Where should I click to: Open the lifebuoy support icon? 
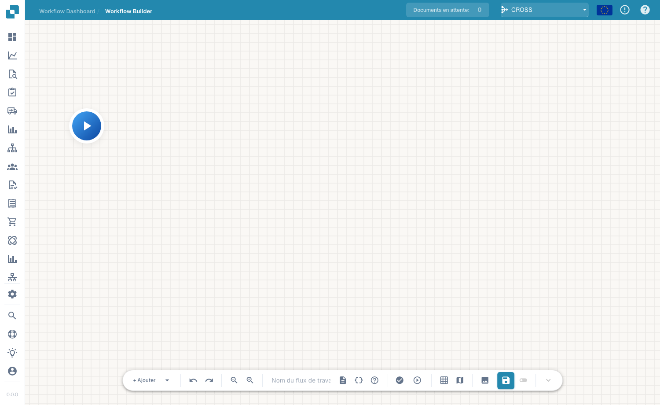tap(12, 334)
